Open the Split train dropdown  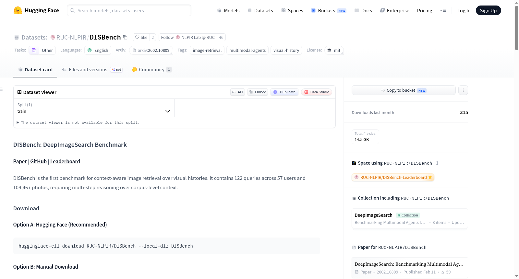click(x=94, y=108)
